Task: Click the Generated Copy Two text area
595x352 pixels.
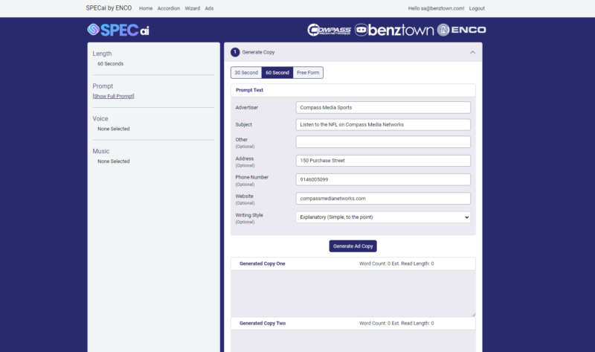Action: 353,341
